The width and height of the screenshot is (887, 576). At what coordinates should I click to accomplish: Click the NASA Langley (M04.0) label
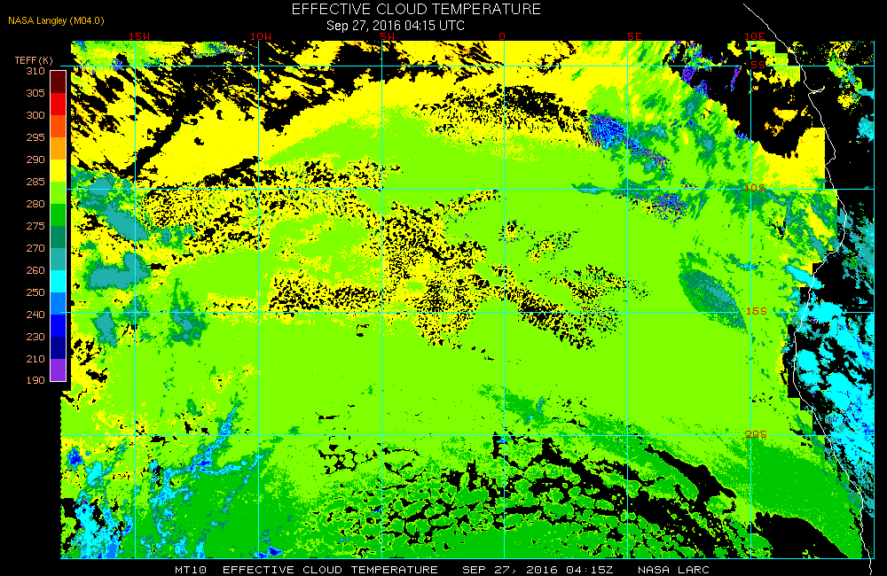coord(56,20)
